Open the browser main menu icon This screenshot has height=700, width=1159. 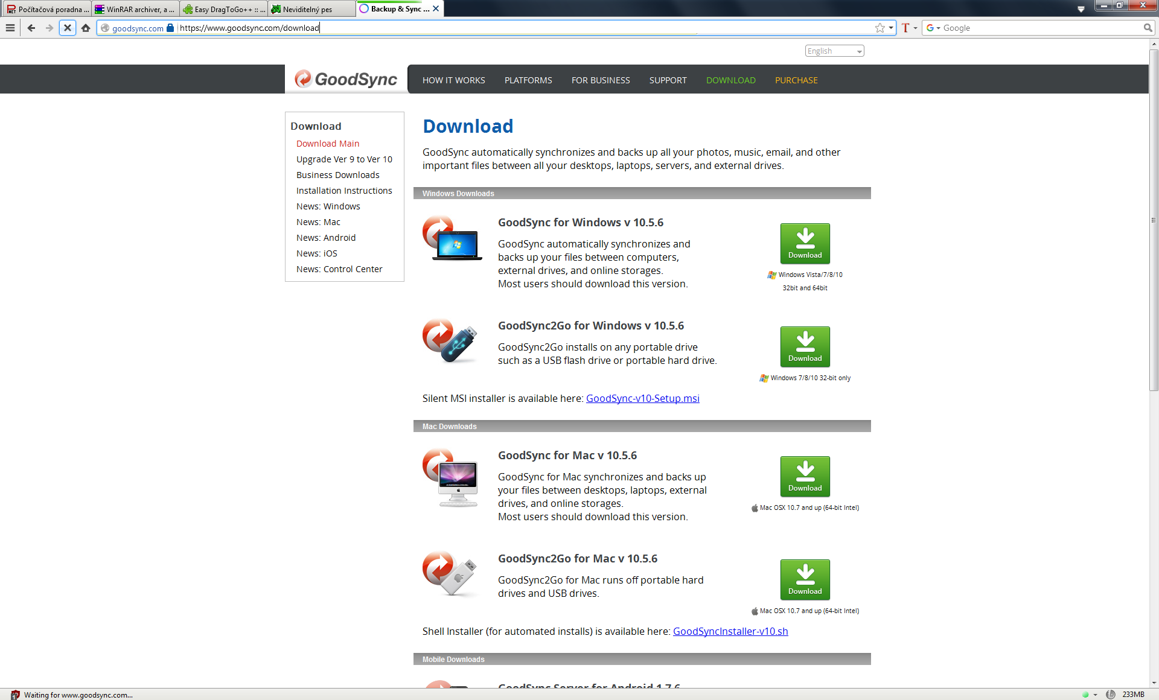(10, 28)
